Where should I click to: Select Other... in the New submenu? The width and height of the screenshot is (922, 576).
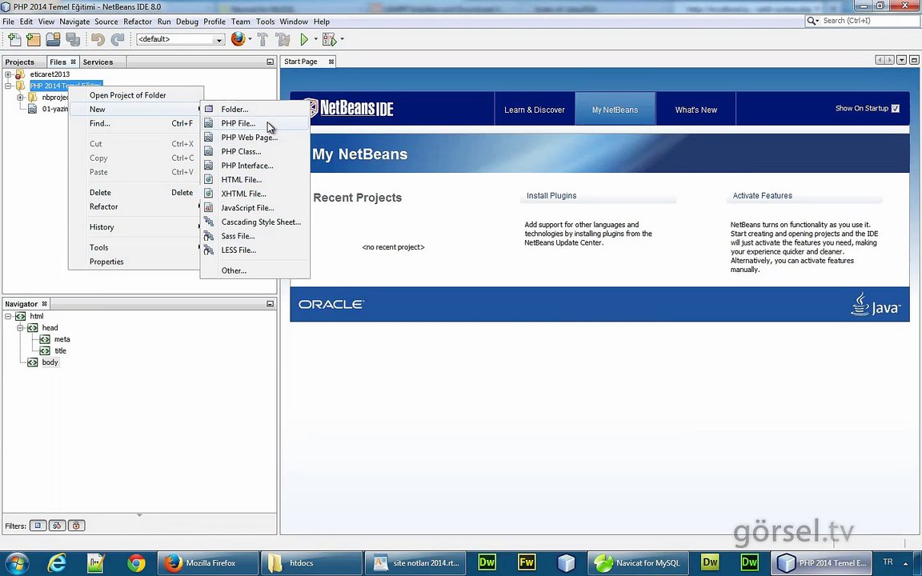tap(255, 270)
